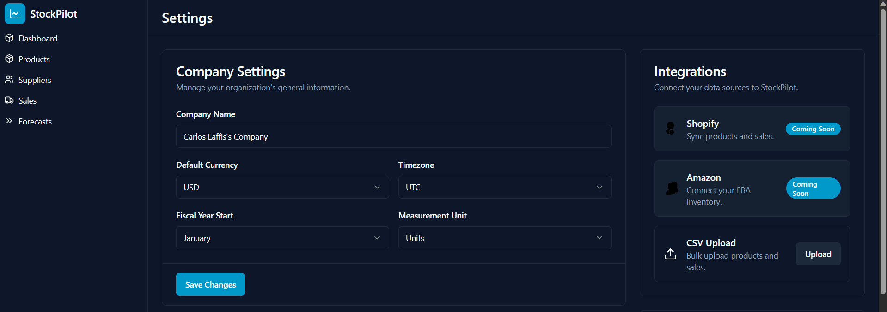Expand the Timezone selector
The width and height of the screenshot is (887, 312).
[x=504, y=187]
